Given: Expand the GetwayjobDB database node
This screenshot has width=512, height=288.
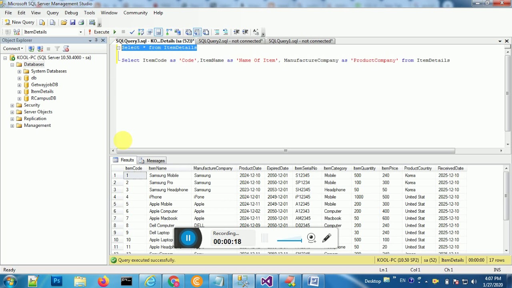Looking at the screenshot, I should [x=19, y=85].
